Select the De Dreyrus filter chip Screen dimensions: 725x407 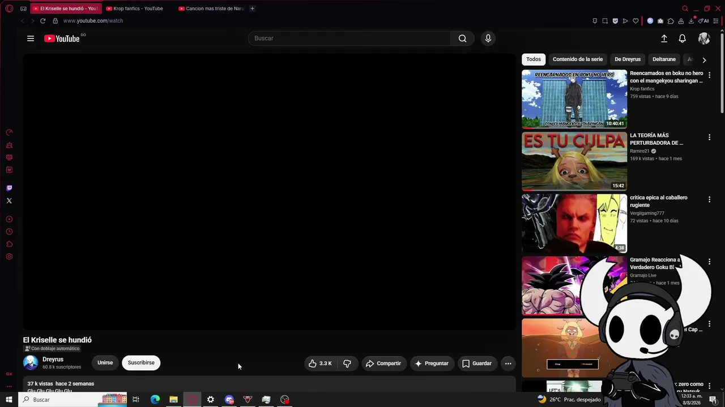628,59
